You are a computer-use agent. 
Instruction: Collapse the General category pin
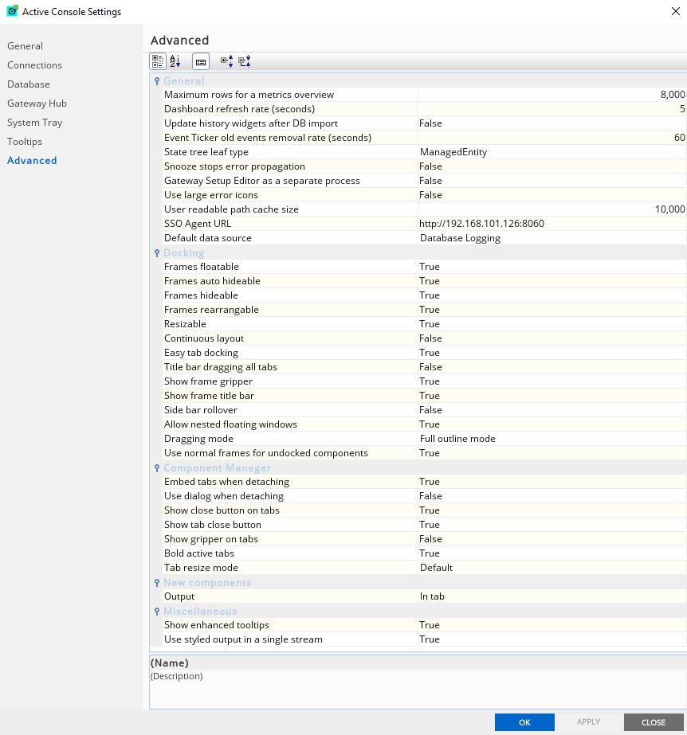[x=157, y=80]
